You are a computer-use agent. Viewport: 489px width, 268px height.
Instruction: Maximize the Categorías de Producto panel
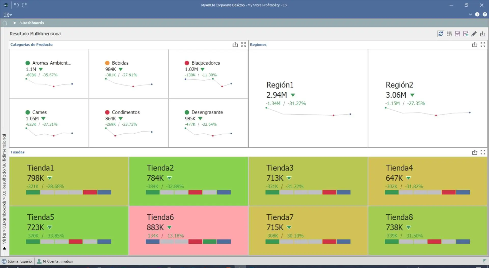243,45
